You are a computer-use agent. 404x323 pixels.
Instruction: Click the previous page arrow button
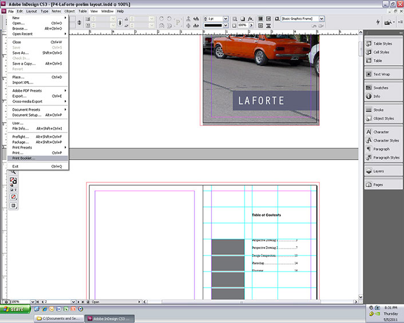[x=42, y=302]
